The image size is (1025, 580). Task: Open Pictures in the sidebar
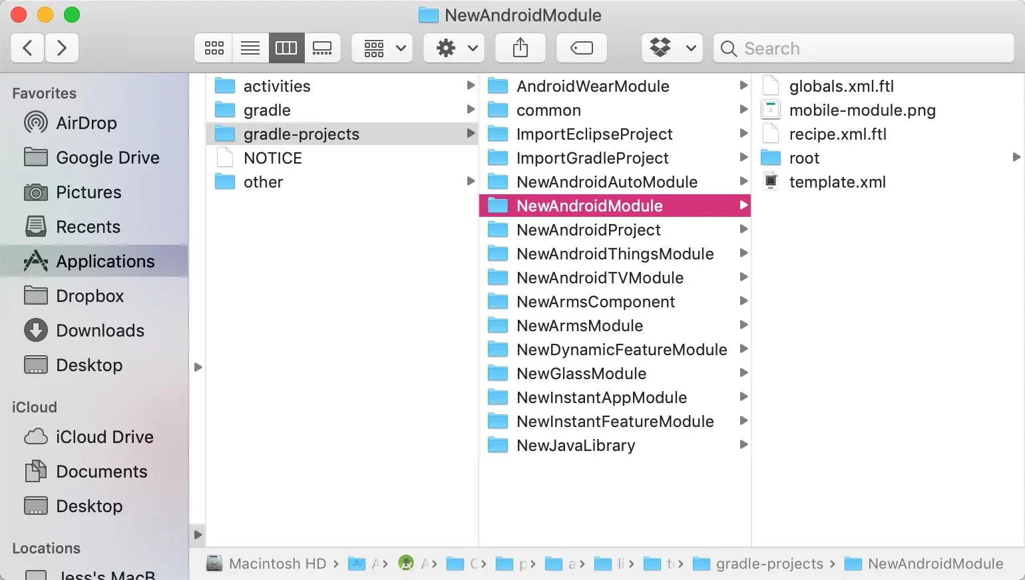tap(94, 192)
